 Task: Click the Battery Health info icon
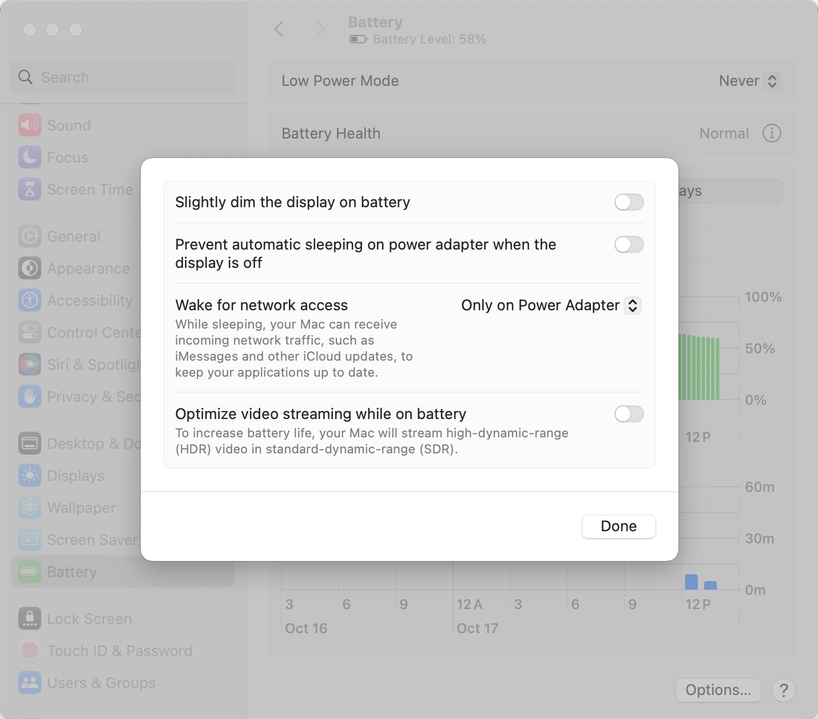pyautogui.click(x=772, y=133)
